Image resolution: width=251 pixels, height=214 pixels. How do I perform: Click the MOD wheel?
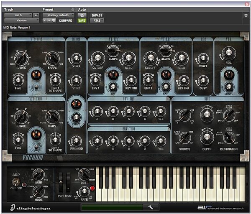tap(68, 182)
